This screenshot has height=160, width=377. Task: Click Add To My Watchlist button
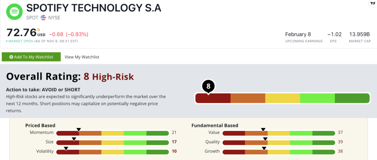pyautogui.click(x=31, y=57)
